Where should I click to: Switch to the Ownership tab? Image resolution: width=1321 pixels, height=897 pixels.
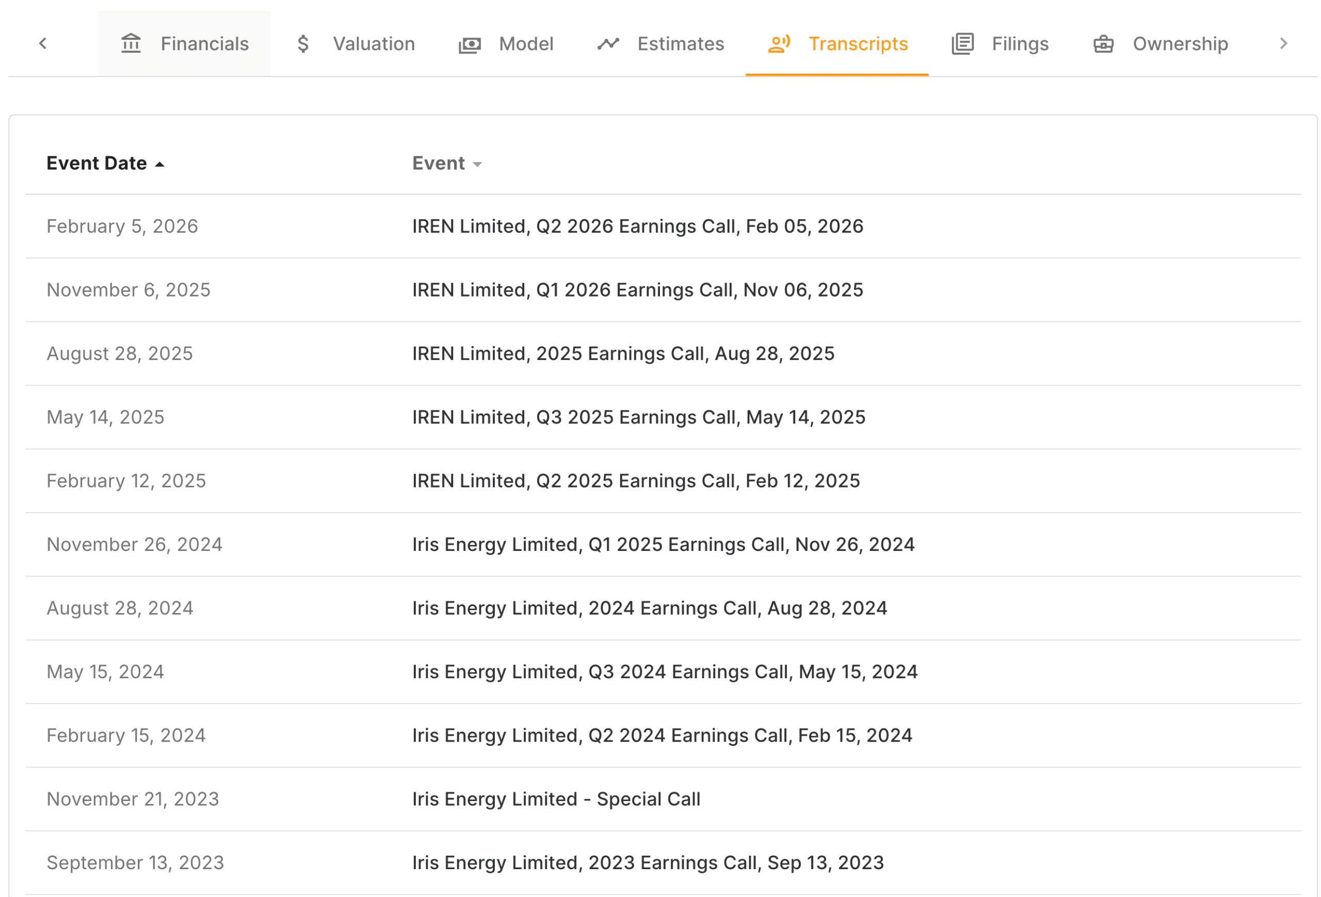tap(1180, 44)
